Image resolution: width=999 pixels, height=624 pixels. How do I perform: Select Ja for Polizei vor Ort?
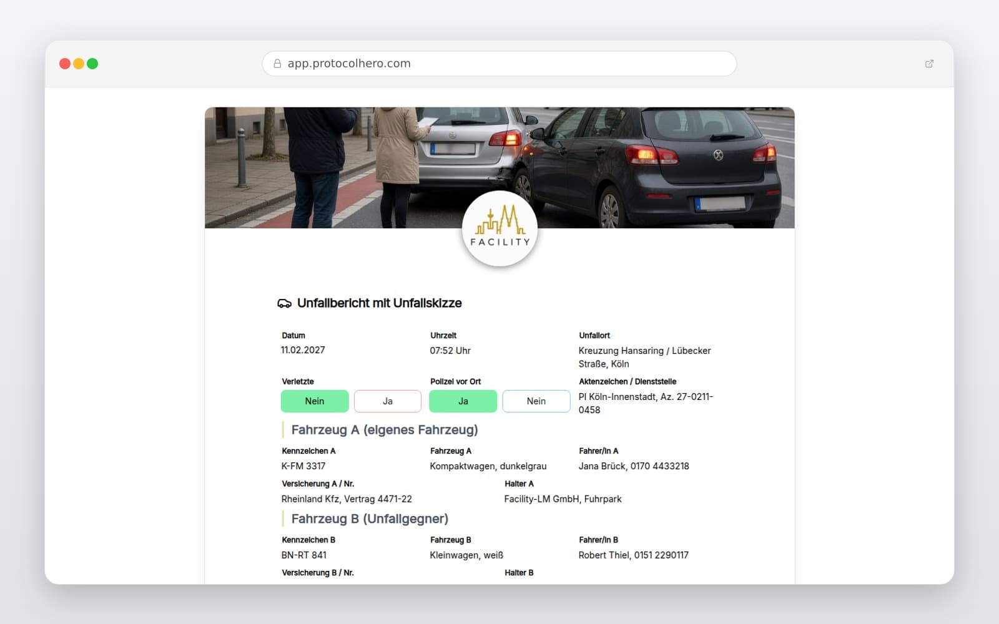pos(463,401)
